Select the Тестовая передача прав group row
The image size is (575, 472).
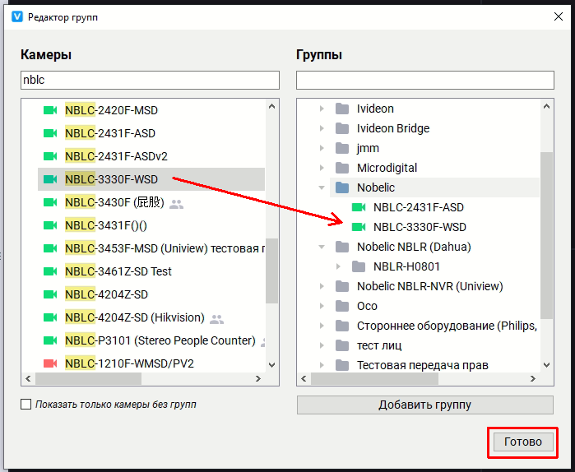[x=434, y=365]
